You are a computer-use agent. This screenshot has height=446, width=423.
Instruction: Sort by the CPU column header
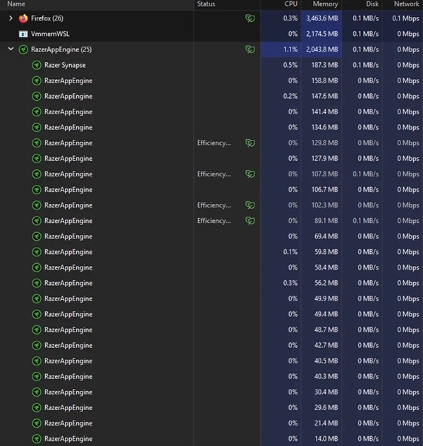tap(291, 4)
